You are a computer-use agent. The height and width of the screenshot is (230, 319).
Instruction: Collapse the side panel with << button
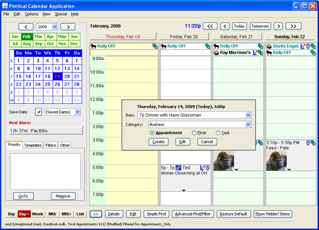tap(96, 214)
